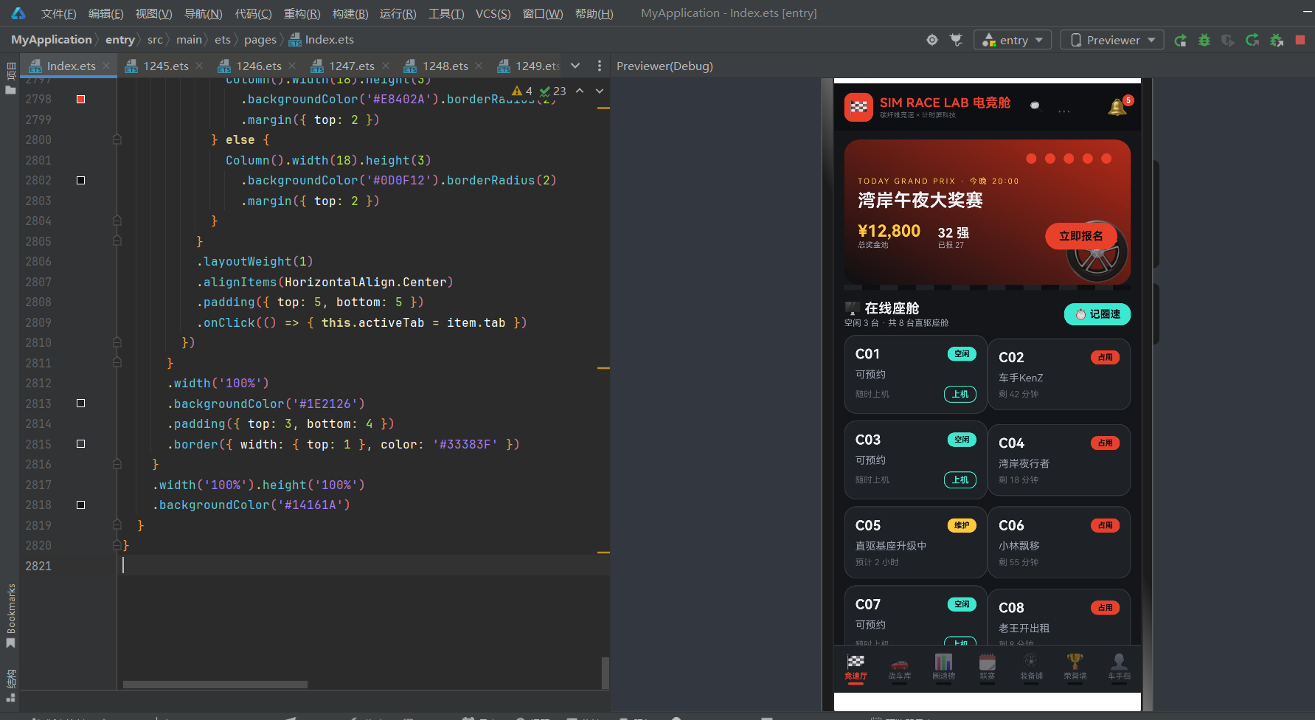Click the red Stop square icon
This screenshot has height=720, width=1315.
pyautogui.click(x=1300, y=40)
